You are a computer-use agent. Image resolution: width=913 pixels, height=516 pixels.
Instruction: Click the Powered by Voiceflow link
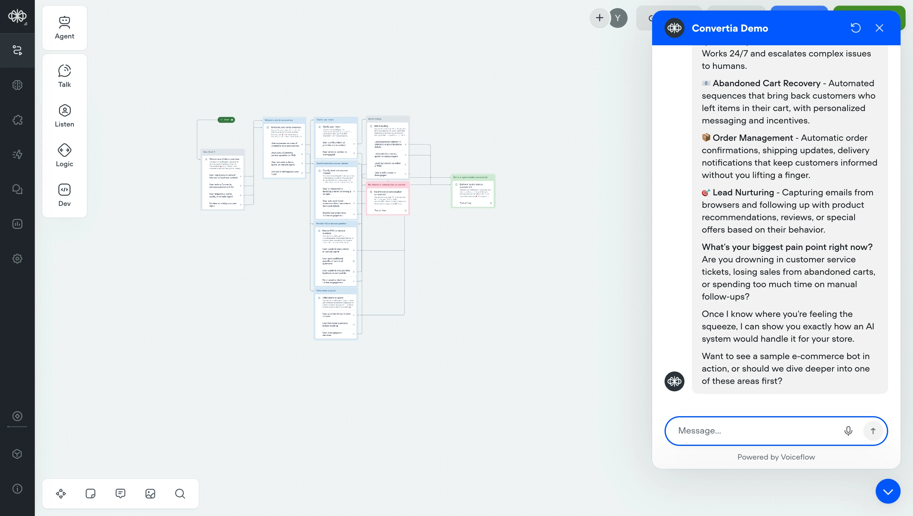pyautogui.click(x=776, y=457)
